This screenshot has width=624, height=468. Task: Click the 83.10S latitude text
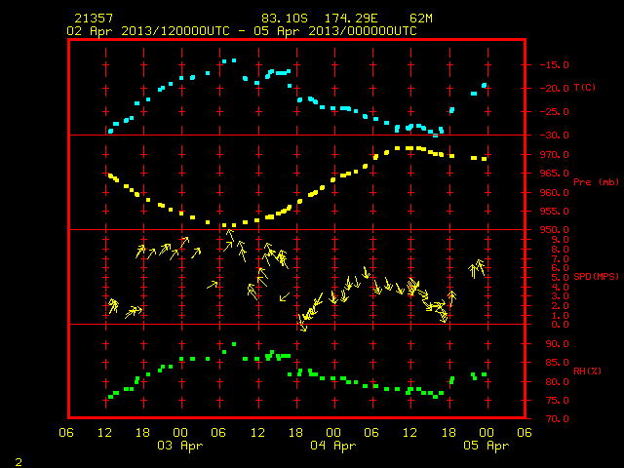tap(285, 19)
